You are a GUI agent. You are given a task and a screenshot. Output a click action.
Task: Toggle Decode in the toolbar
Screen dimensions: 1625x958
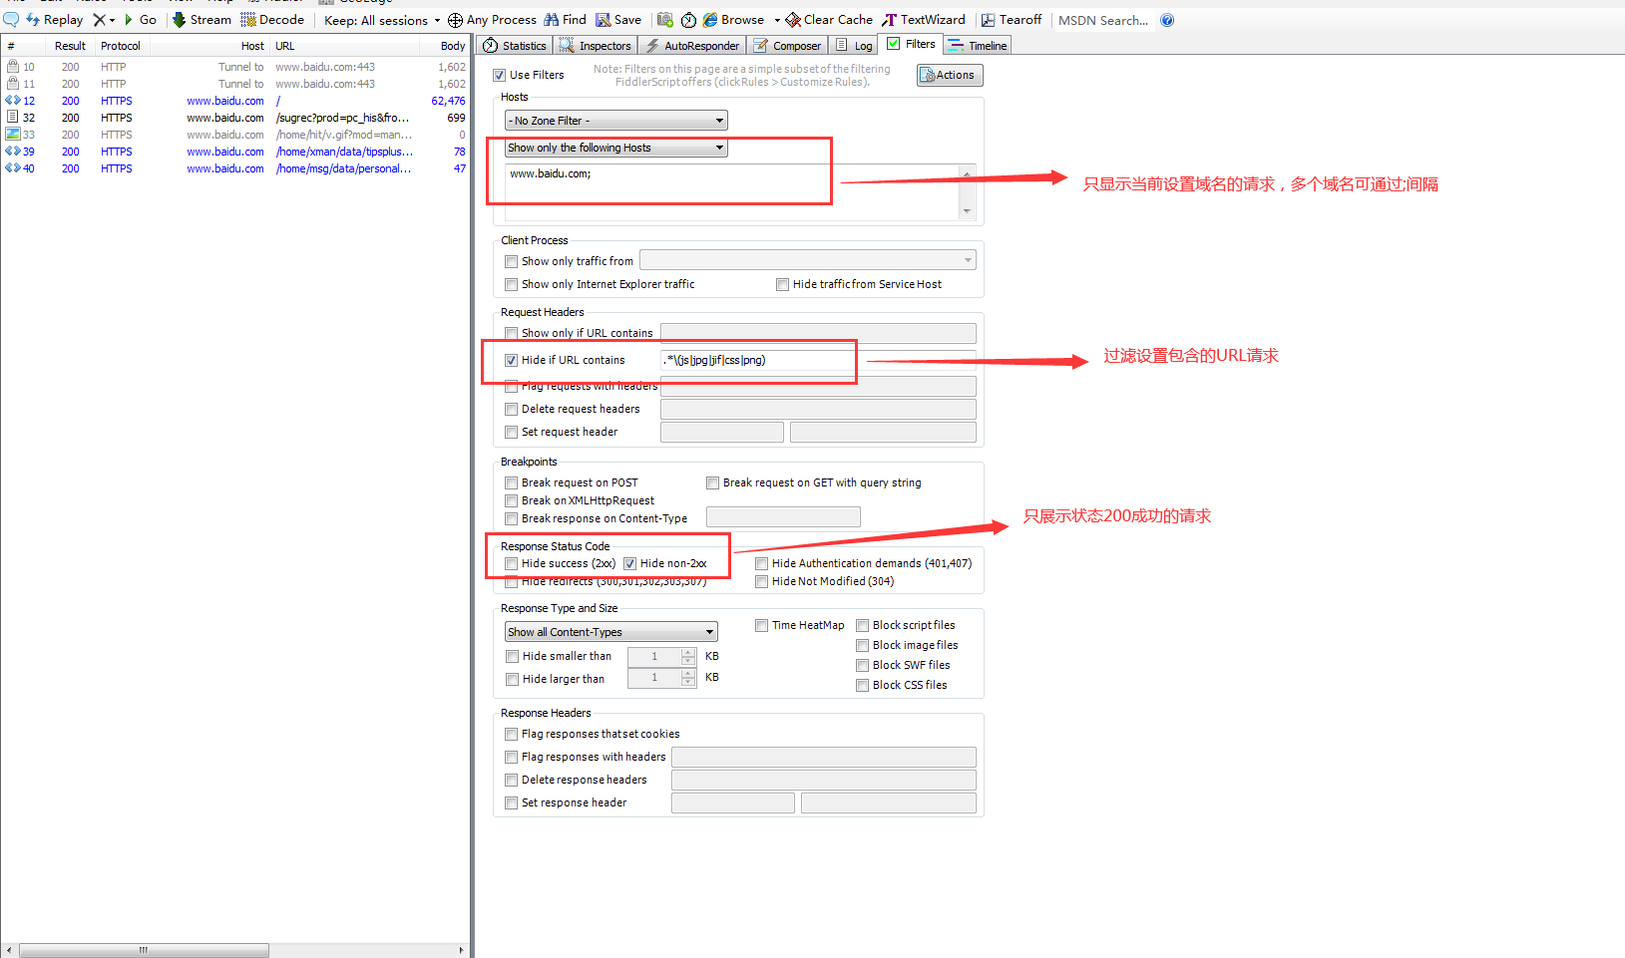point(272,20)
